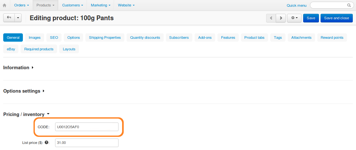Click the CODE input field
The width and height of the screenshot is (356, 150).
click(87, 127)
